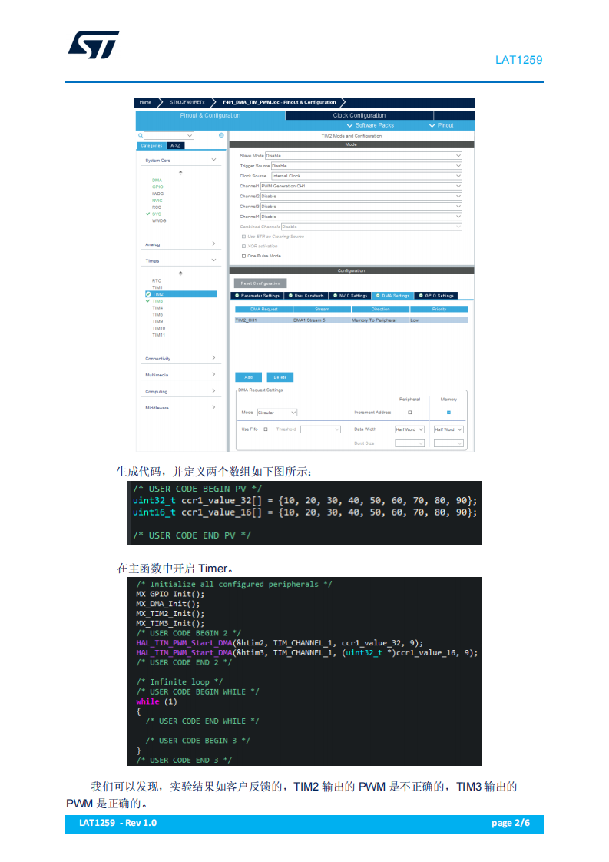Select TIM10 in the Timers list
The height and width of the screenshot is (862, 609).
159,328
